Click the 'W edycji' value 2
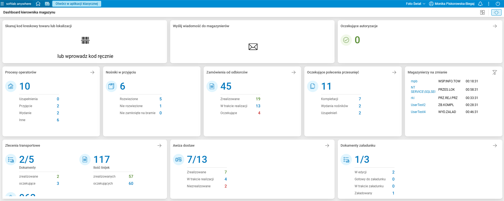Viewport: 504px width, 201px height. point(393,172)
